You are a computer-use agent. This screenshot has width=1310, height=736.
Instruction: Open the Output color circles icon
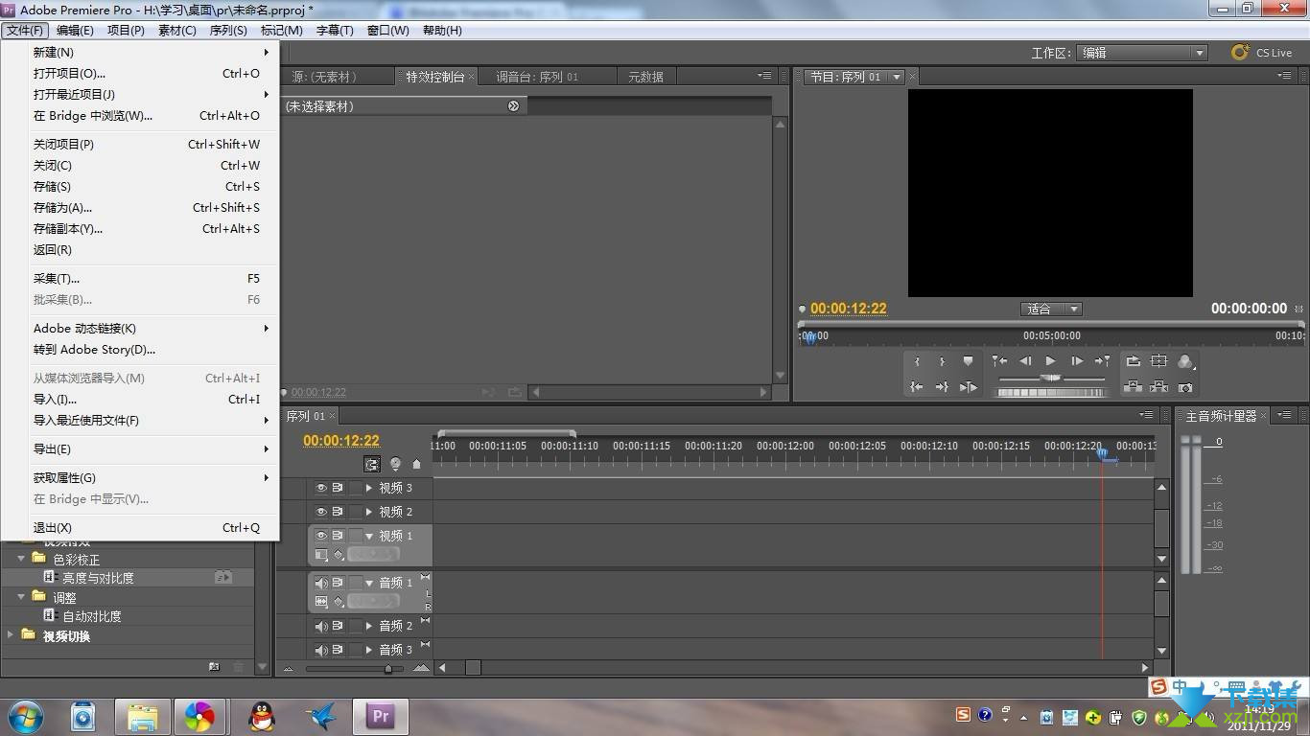pos(1185,361)
